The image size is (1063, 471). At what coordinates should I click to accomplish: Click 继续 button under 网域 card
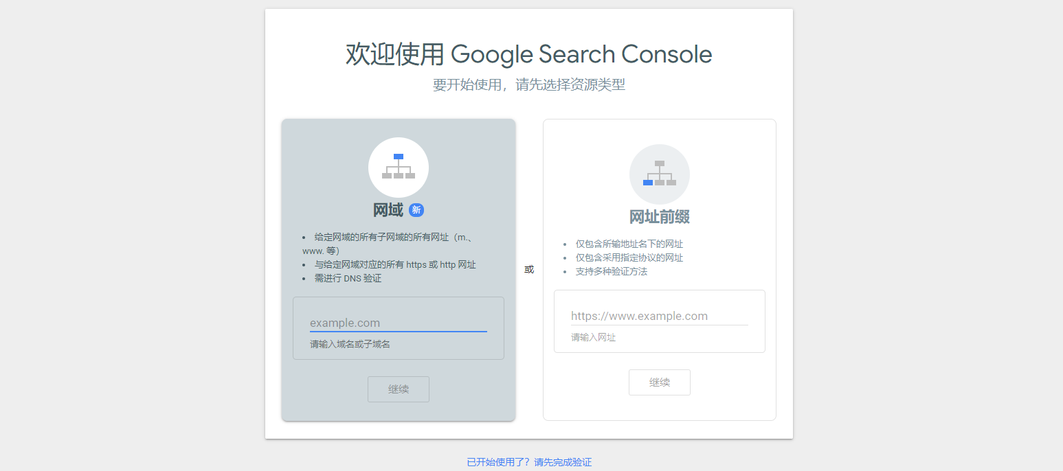point(399,389)
